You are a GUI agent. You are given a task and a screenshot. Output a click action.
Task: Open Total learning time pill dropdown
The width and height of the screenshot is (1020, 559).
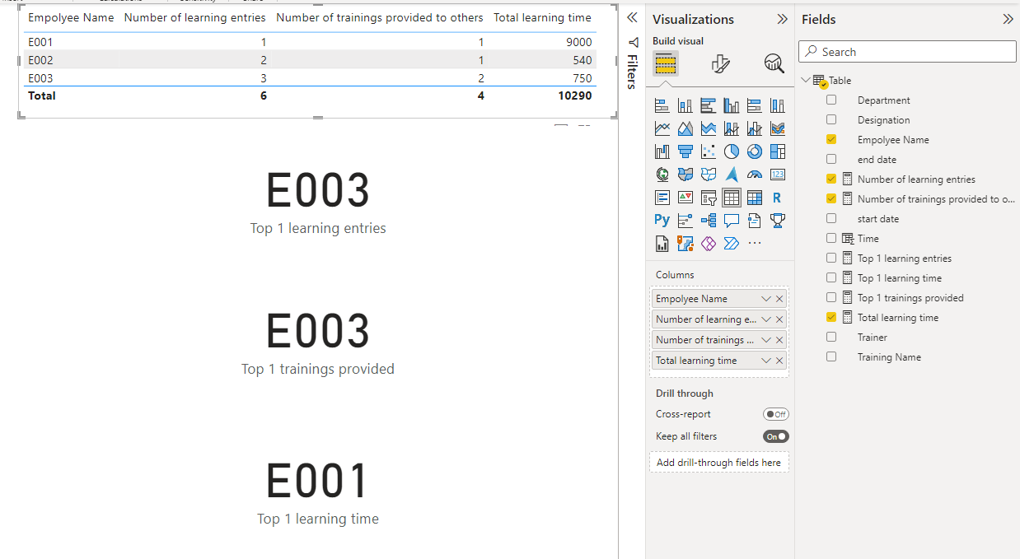pos(766,361)
